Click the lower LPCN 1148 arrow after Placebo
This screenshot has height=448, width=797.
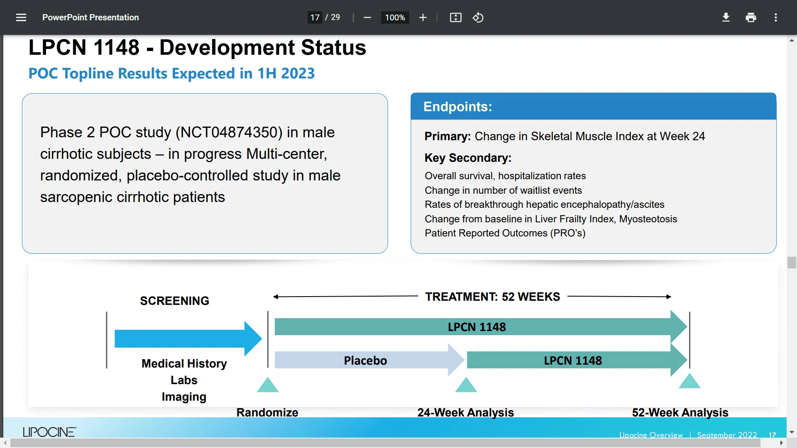point(577,360)
